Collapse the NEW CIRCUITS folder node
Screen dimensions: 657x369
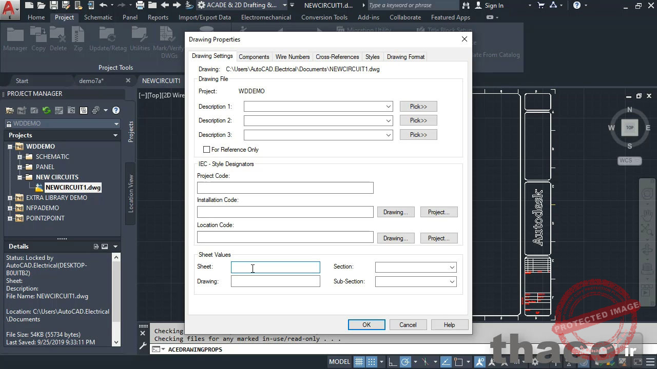(20, 177)
